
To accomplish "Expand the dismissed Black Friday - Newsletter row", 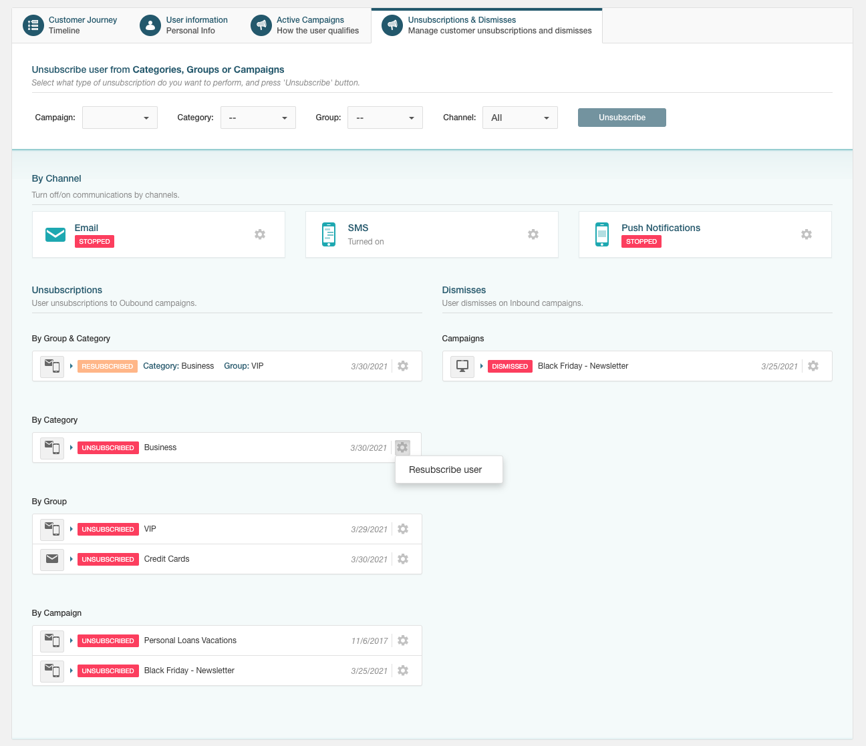I will click(482, 366).
